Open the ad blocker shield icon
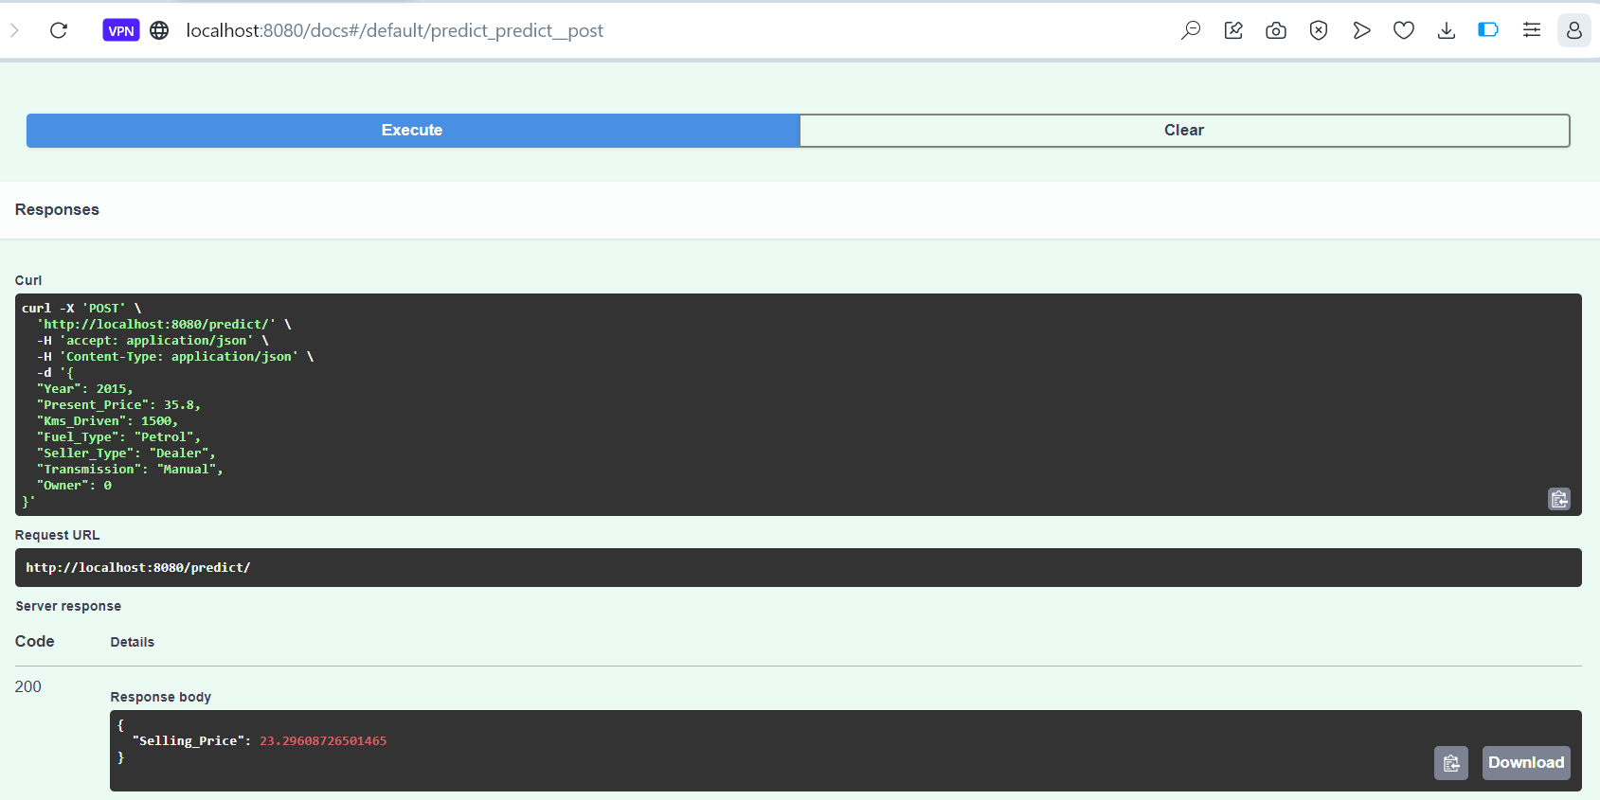The height and width of the screenshot is (800, 1600). tap(1319, 30)
